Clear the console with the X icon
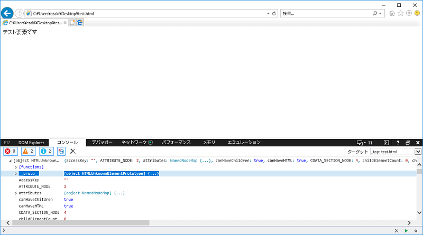Image resolution: width=423 pixels, height=235 pixels. pyautogui.click(x=73, y=152)
